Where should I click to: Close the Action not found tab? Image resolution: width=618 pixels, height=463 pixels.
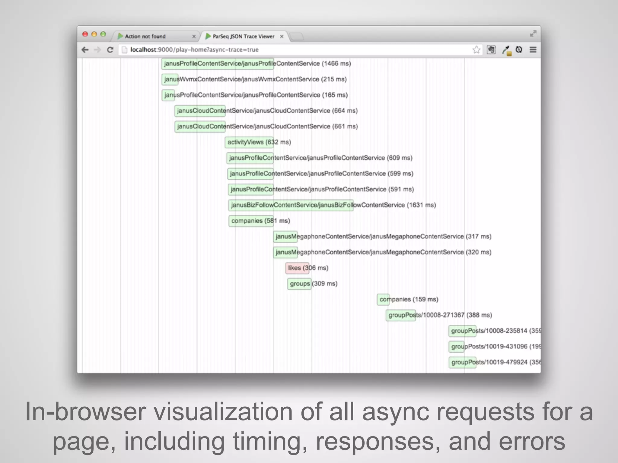(x=194, y=36)
